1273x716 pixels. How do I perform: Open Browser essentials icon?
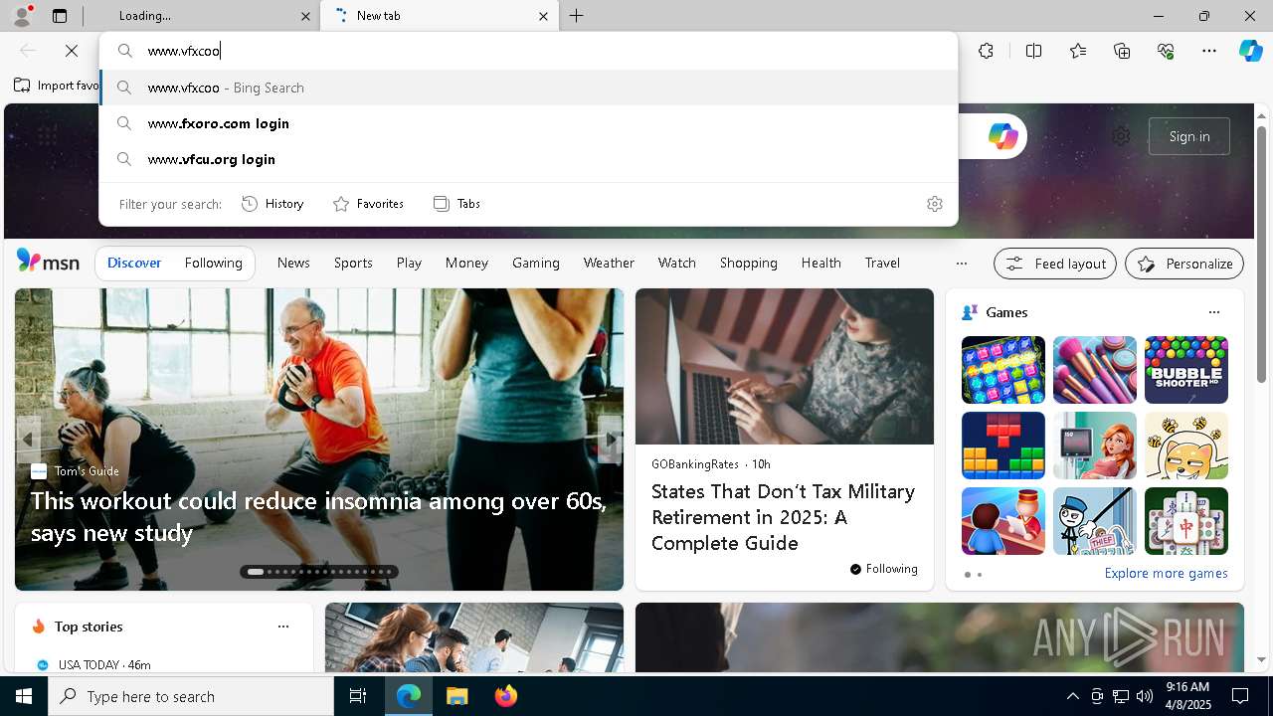(x=1166, y=51)
